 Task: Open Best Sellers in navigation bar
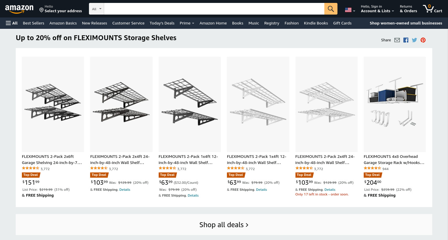click(34, 23)
